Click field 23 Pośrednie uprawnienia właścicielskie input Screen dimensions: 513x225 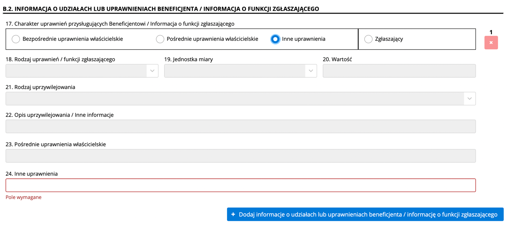(240, 156)
